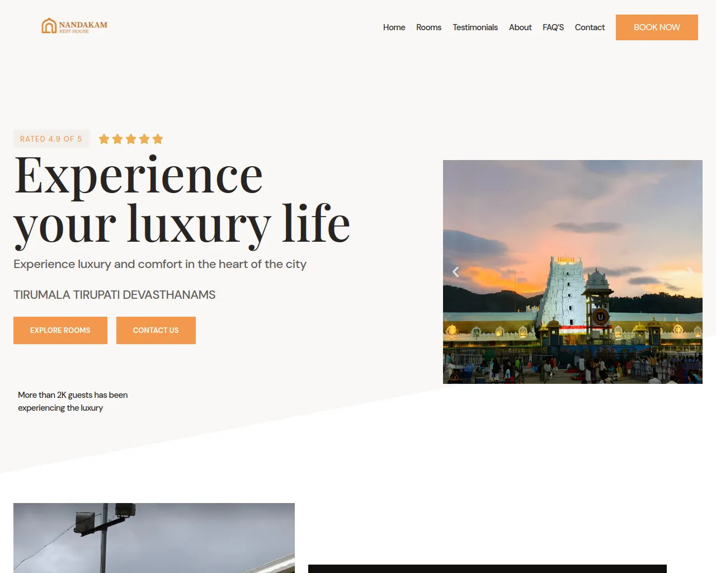Screen dimensions: 716x573
Task: Go to the About page
Action: pyautogui.click(x=520, y=27)
